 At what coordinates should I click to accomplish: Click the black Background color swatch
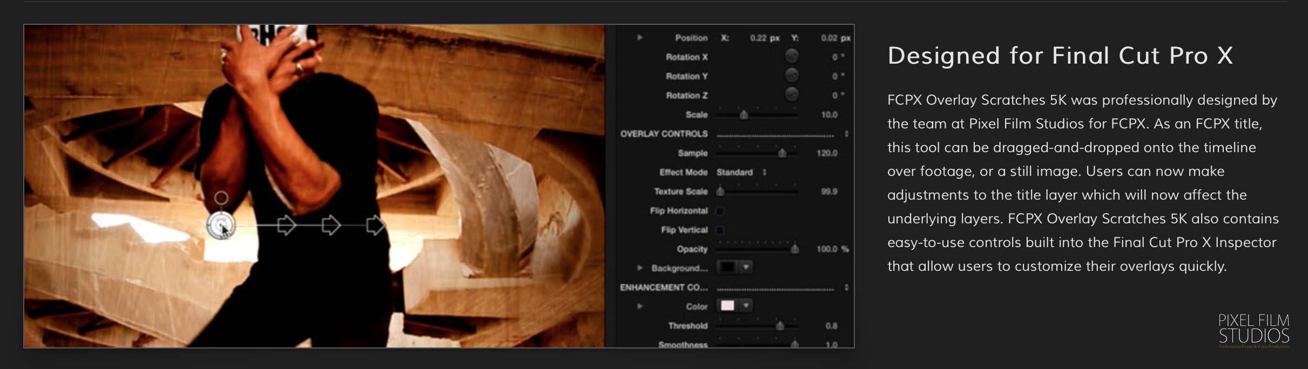tap(727, 267)
